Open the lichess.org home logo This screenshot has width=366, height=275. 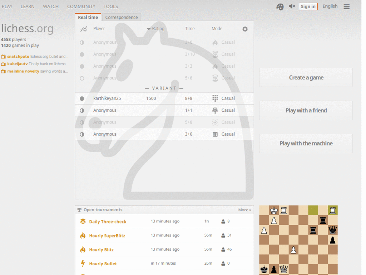(27, 29)
